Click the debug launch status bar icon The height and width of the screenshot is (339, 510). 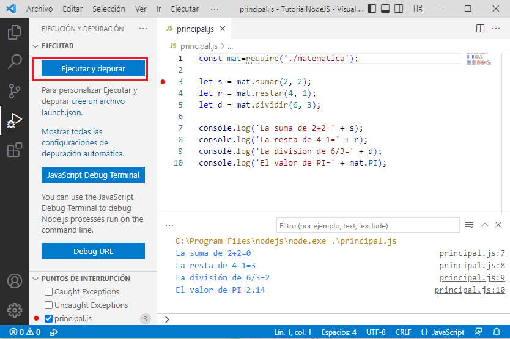point(54,332)
